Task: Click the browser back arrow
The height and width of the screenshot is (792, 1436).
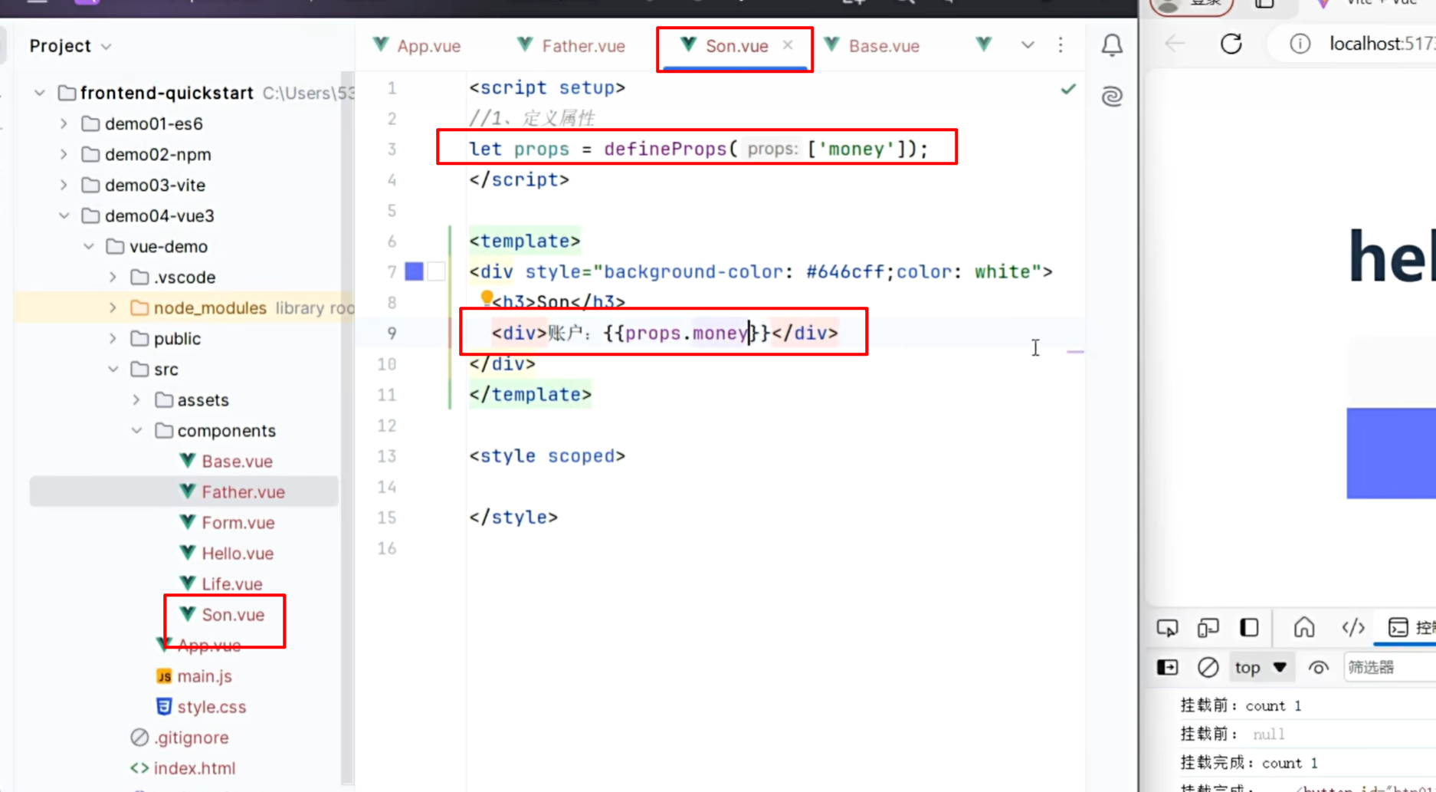Action: (x=1175, y=44)
